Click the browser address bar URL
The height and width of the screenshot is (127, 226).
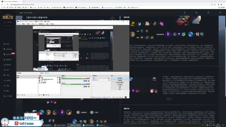coord(23,5)
